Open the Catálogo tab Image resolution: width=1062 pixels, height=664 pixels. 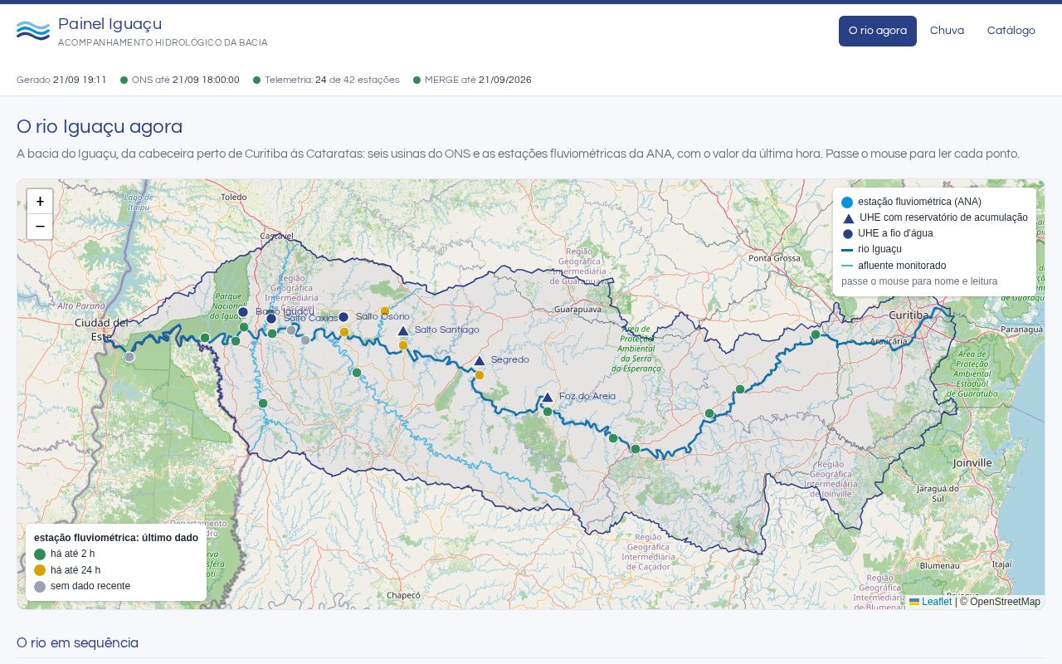tap(1011, 31)
